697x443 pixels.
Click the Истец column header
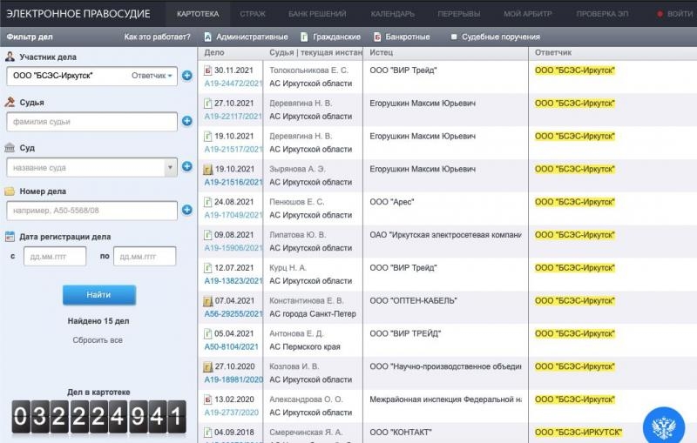(x=382, y=52)
